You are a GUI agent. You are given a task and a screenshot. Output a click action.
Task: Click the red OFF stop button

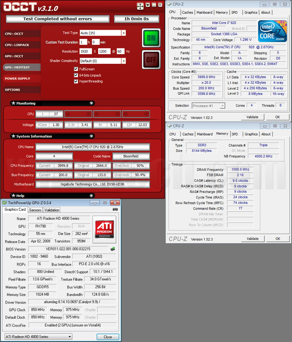[x=151, y=60]
